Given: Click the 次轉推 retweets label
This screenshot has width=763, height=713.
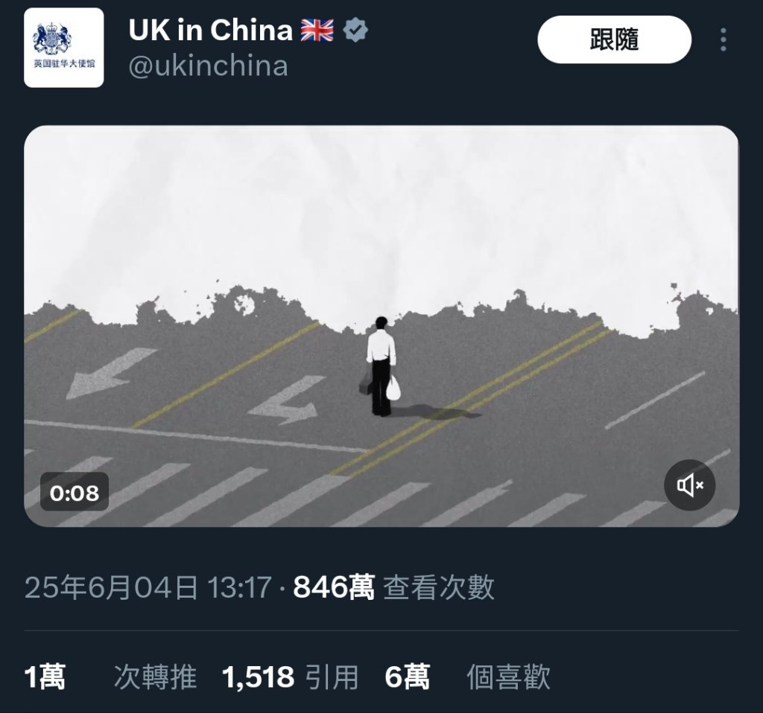Looking at the screenshot, I should pos(155,677).
